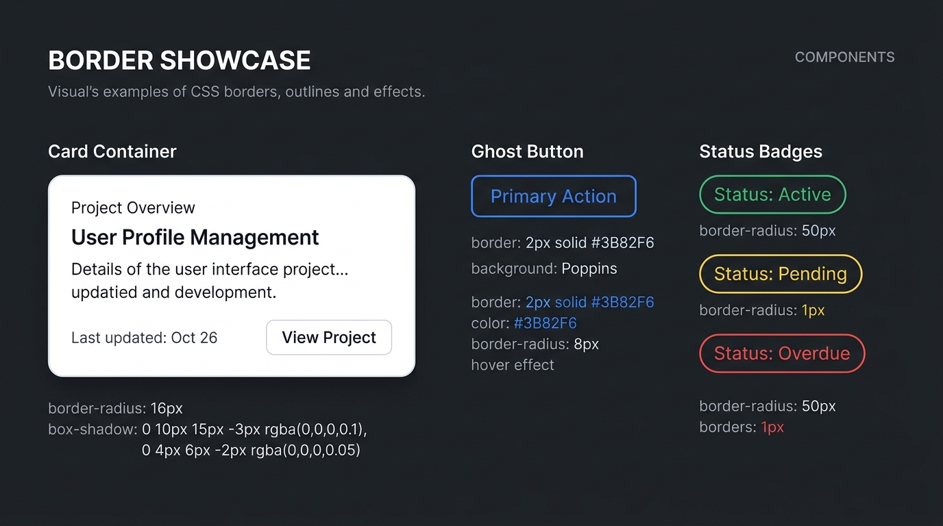Click the "hover effect" text
The image size is (943, 526).
point(513,364)
